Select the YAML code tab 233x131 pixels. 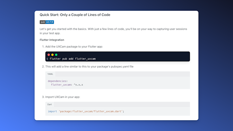50,74
